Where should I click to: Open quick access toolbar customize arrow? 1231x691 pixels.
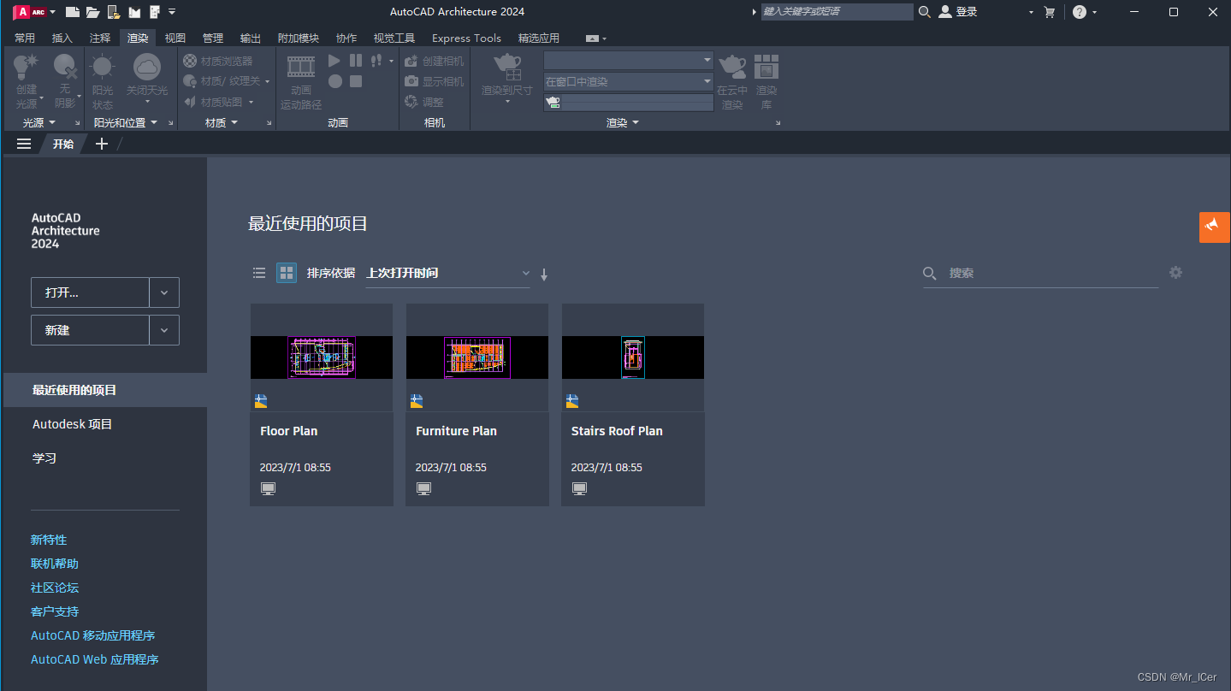tap(172, 12)
